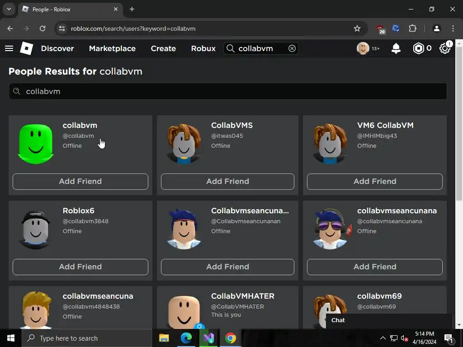Open the Windows action center notifications
The image size is (463, 347).
[x=449, y=338]
